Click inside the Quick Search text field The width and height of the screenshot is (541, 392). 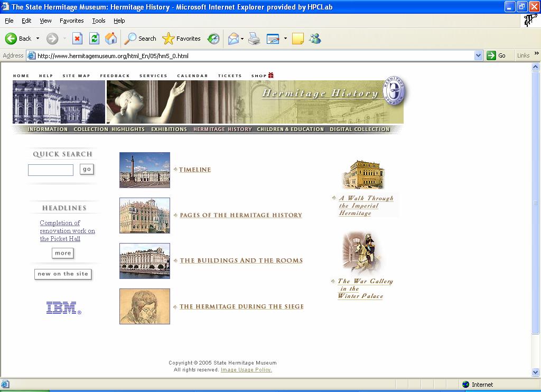coord(51,170)
